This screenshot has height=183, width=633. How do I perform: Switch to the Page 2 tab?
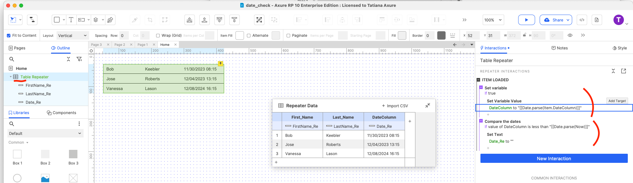[x=120, y=45]
